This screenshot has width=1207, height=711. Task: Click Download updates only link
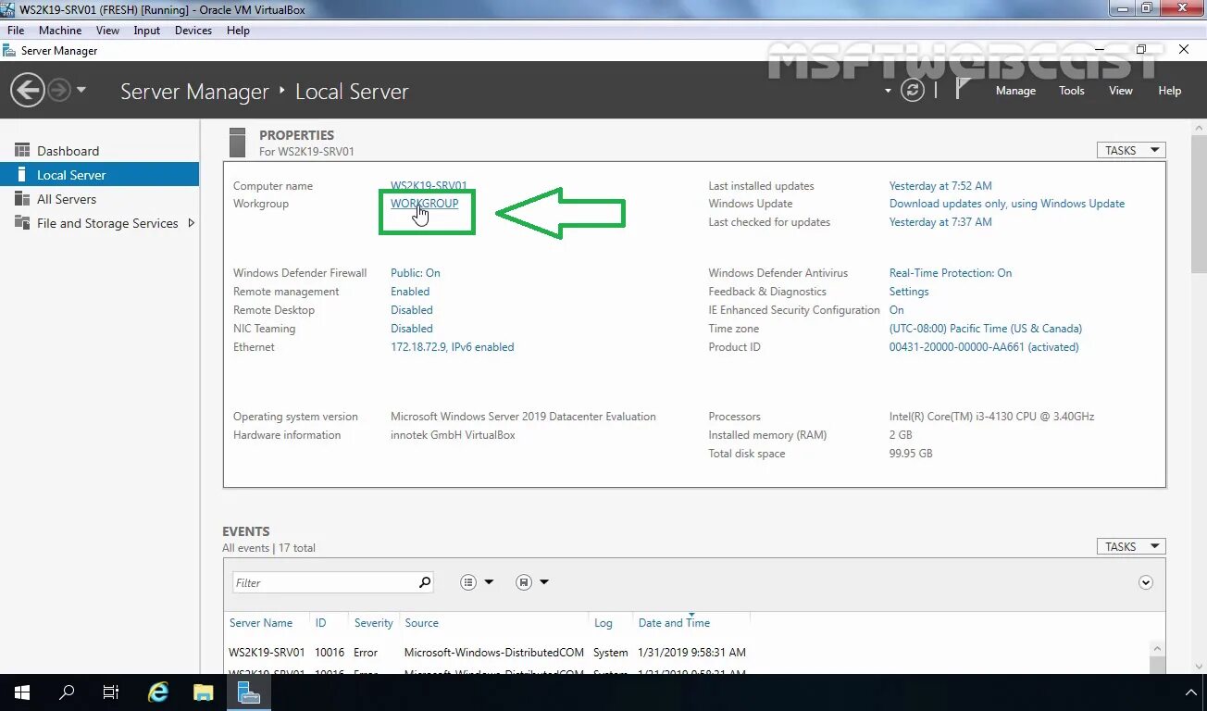[1007, 204]
